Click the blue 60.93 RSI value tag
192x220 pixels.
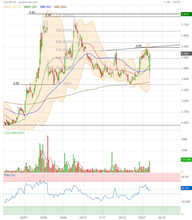tap(185, 189)
